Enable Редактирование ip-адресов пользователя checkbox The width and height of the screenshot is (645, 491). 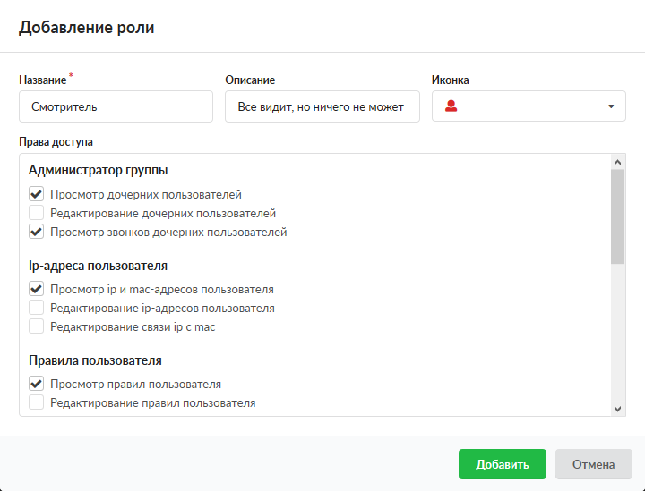pos(37,308)
